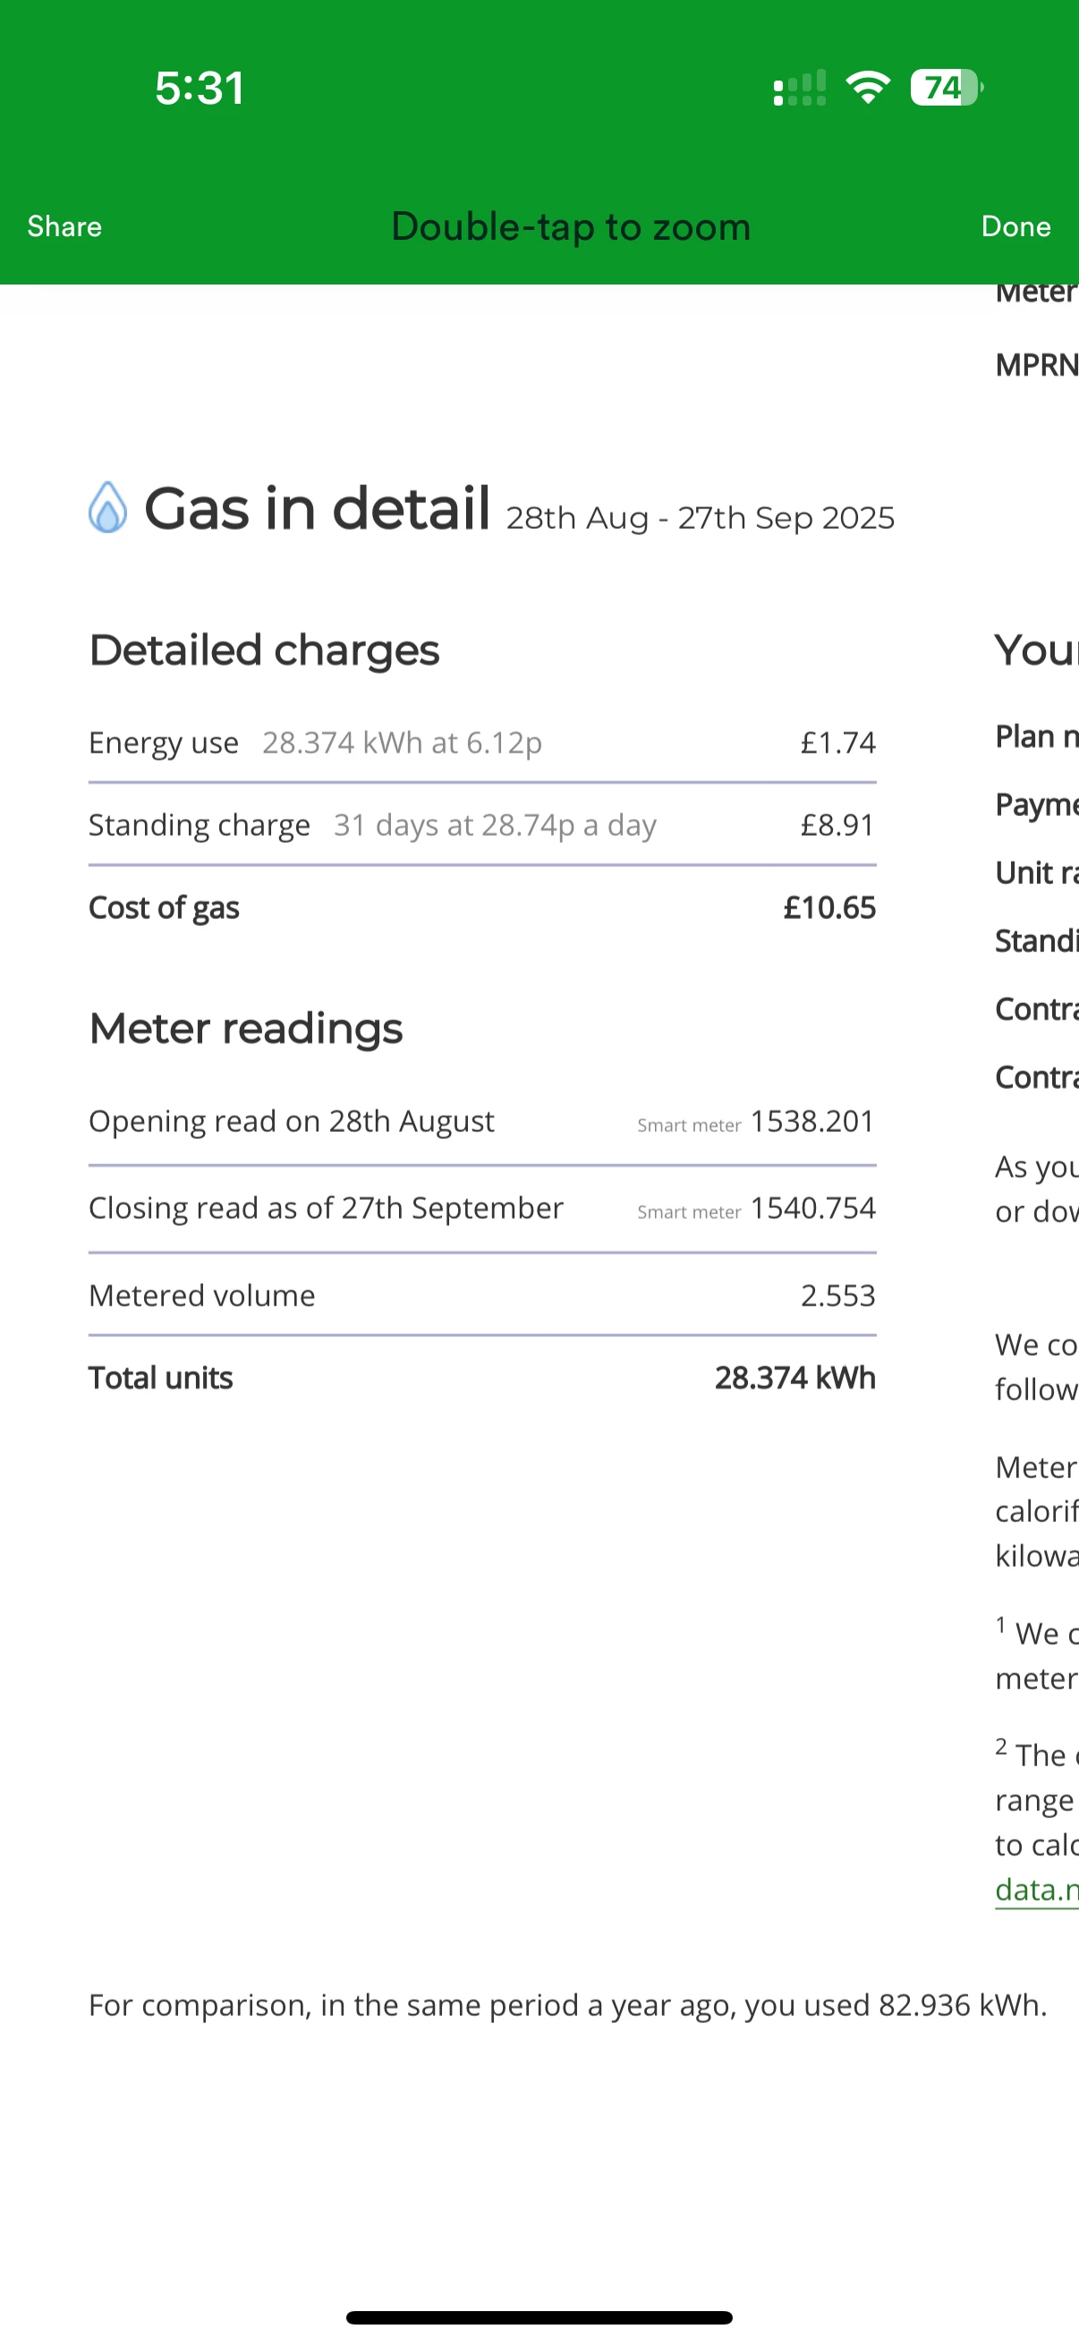Tap the 5:31 clock in status bar
Image resolution: width=1079 pixels, height=2346 pixels.
200,89
